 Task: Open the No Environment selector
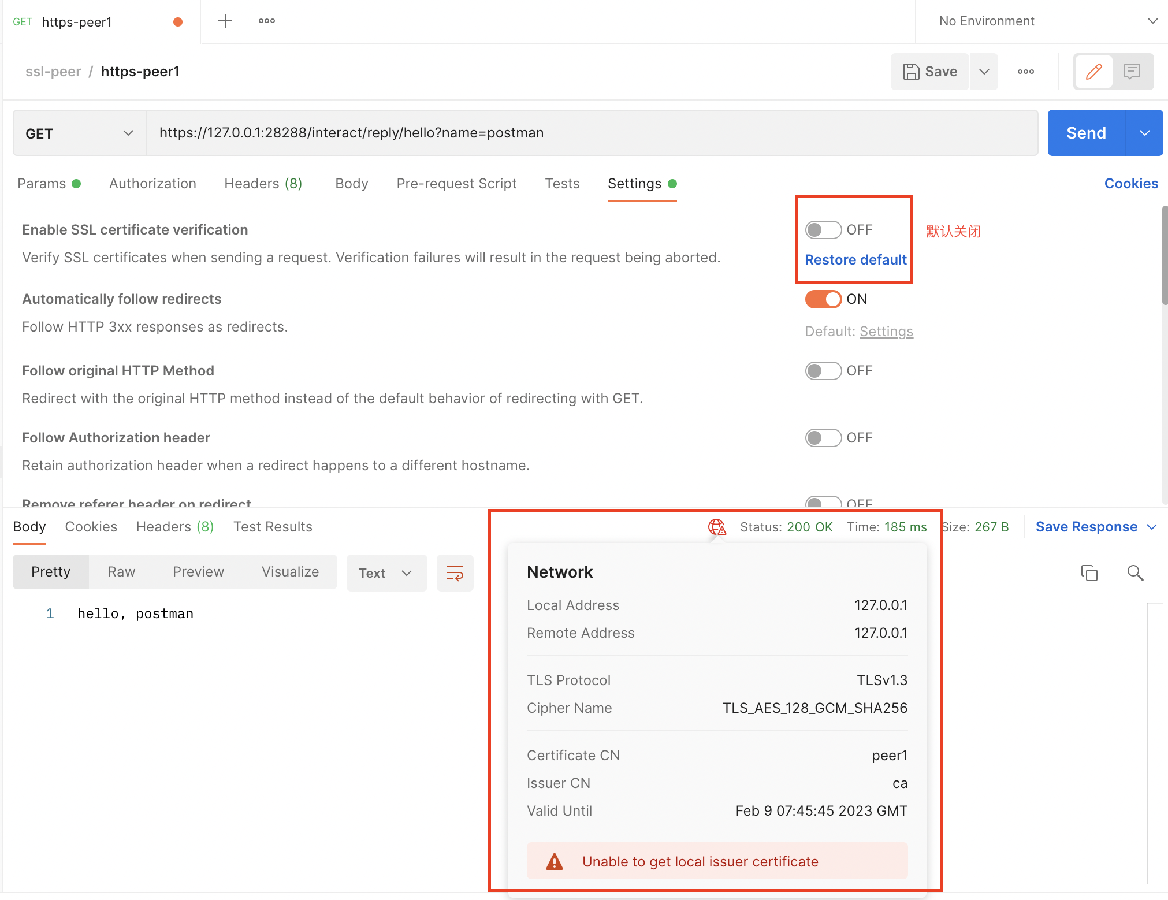tap(1040, 21)
